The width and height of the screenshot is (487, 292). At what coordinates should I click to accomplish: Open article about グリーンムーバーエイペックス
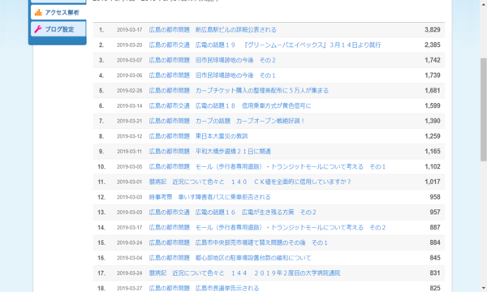(265, 45)
